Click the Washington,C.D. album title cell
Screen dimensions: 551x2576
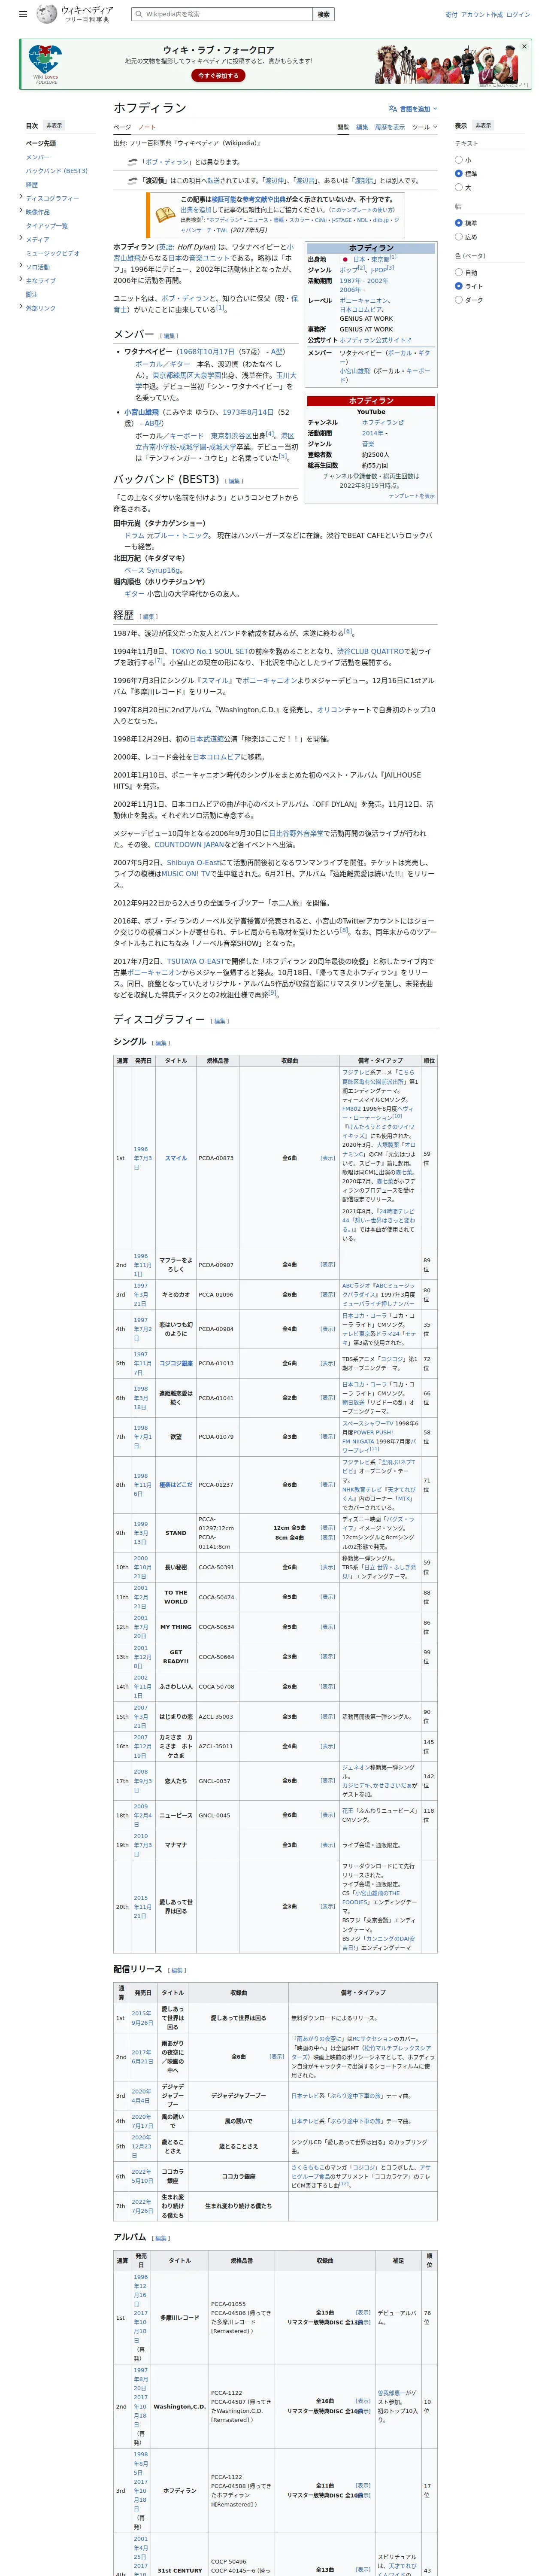pos(179,2407)
